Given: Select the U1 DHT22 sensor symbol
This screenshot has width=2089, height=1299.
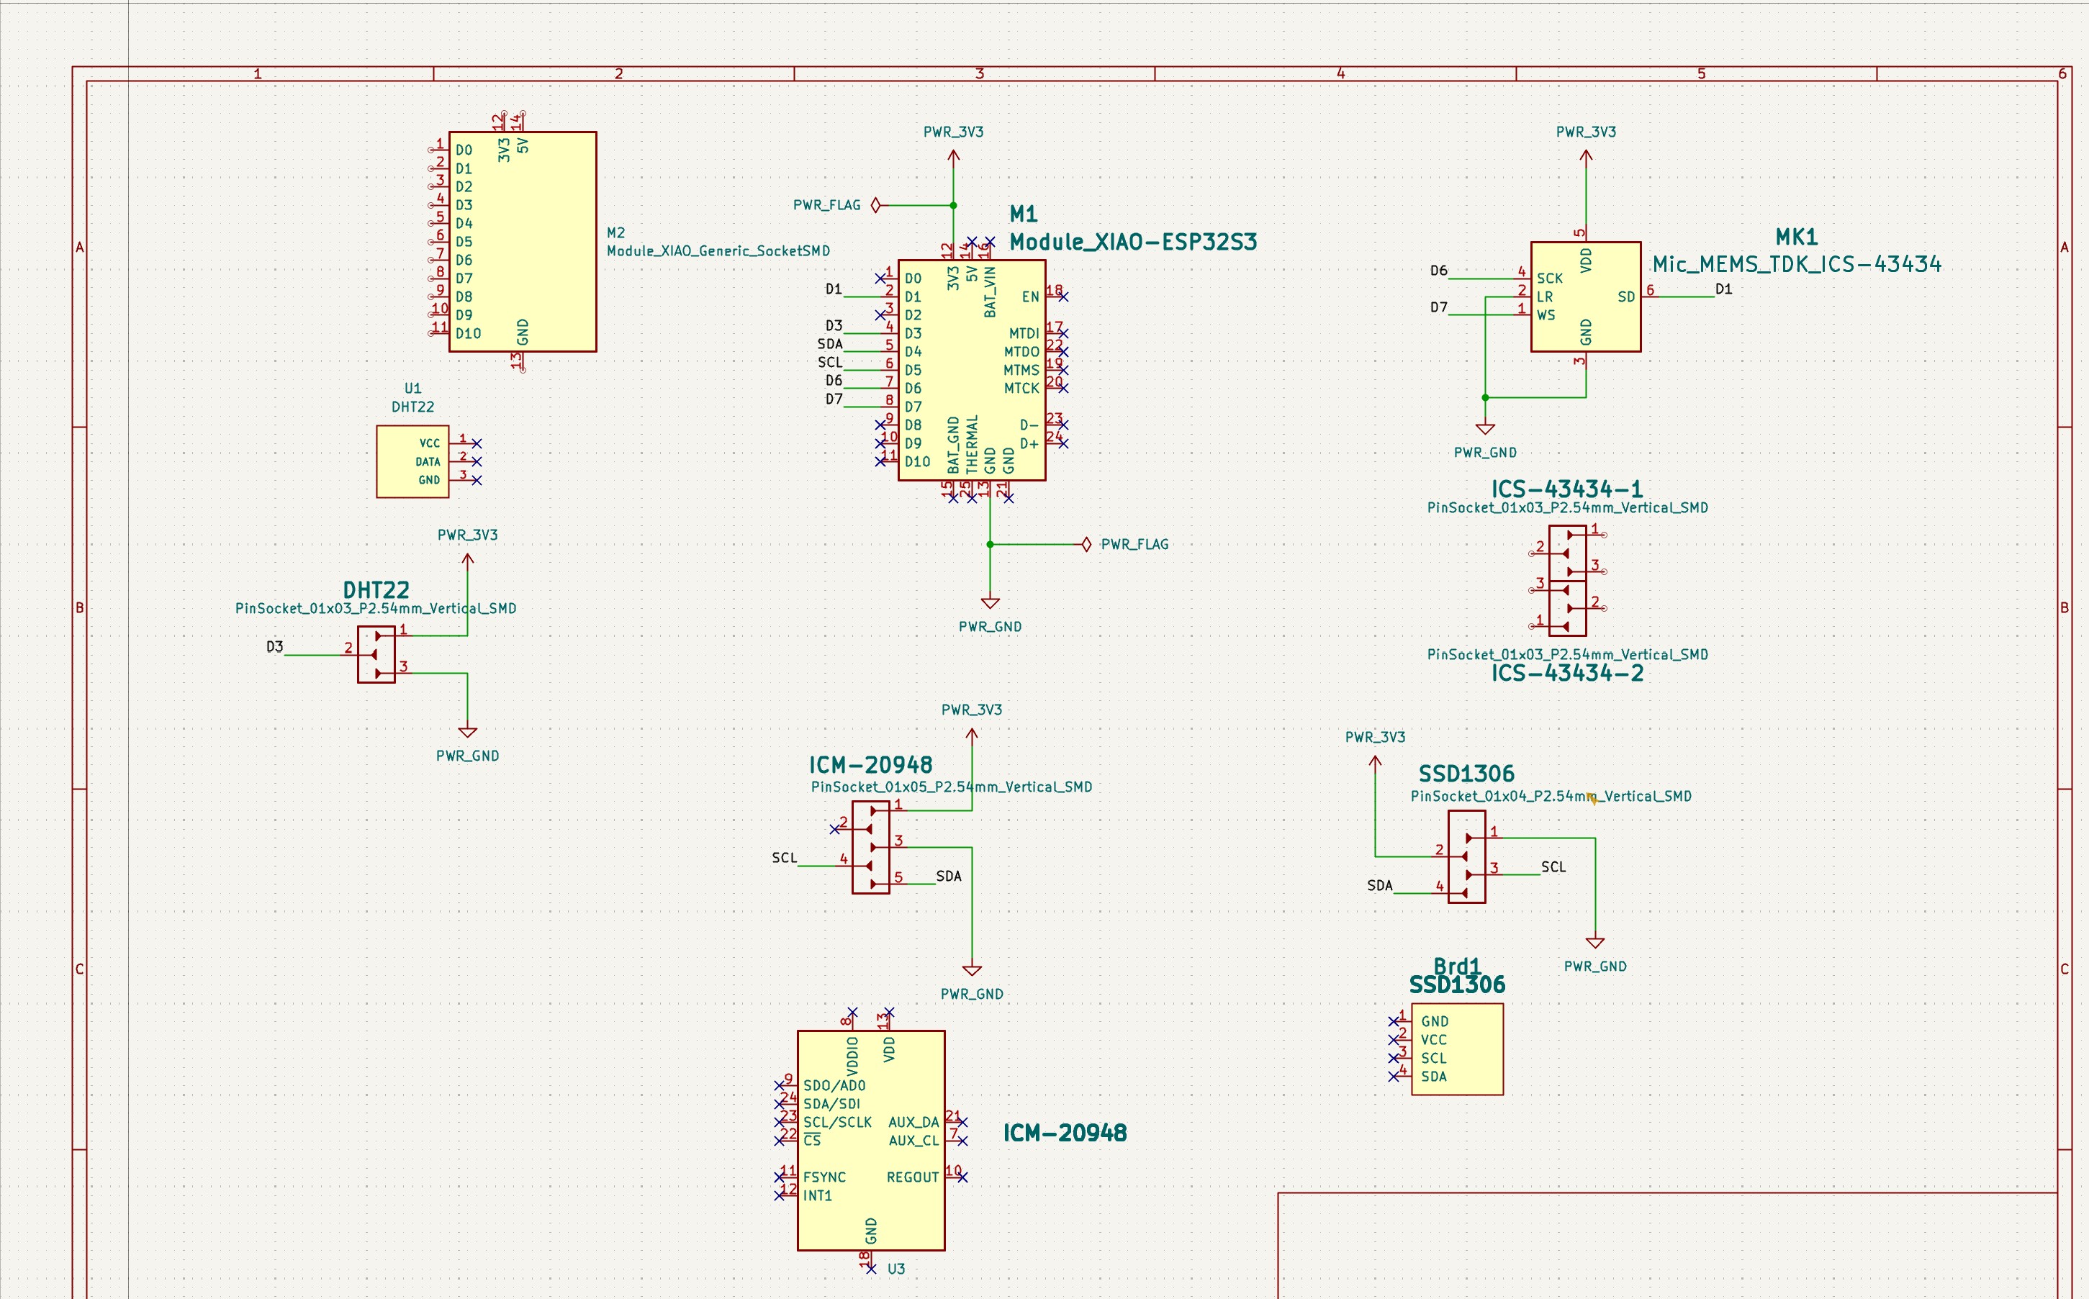Looking at the screenshot, I should pyautogui.click(x=412, y=461).
